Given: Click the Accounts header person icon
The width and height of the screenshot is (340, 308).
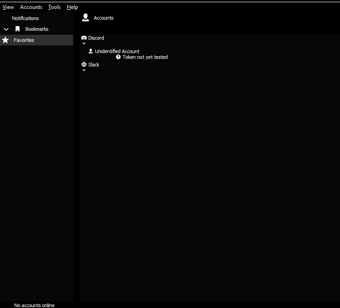Looking at the screenshot, I should 86,17.
